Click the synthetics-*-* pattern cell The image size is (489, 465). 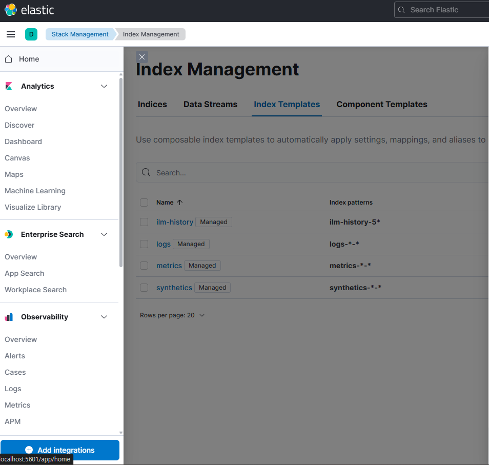point(356,288)
